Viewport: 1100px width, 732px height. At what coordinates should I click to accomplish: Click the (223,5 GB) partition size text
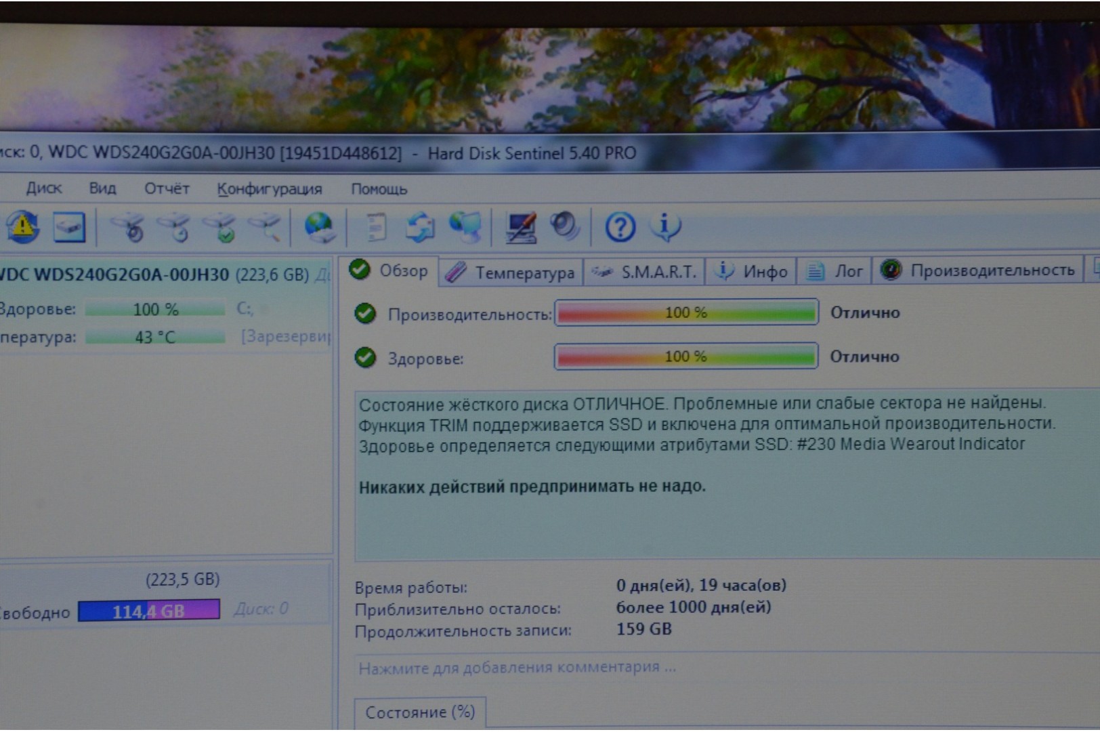coord(183,579)
